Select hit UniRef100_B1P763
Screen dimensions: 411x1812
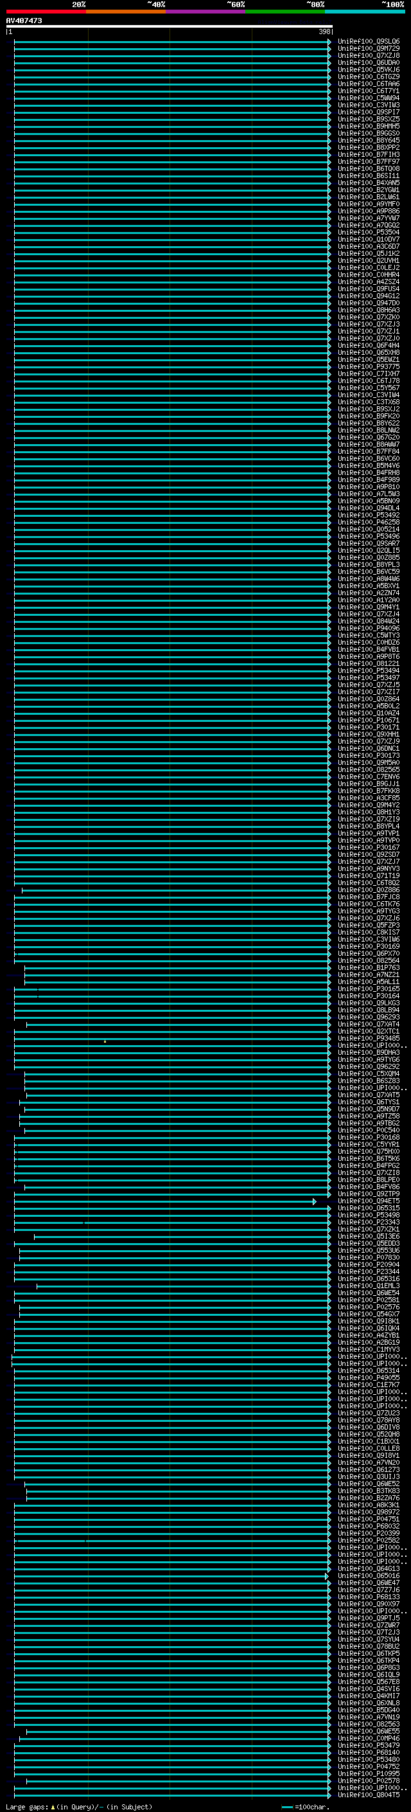pyautogui.click(x=368, y=968)
